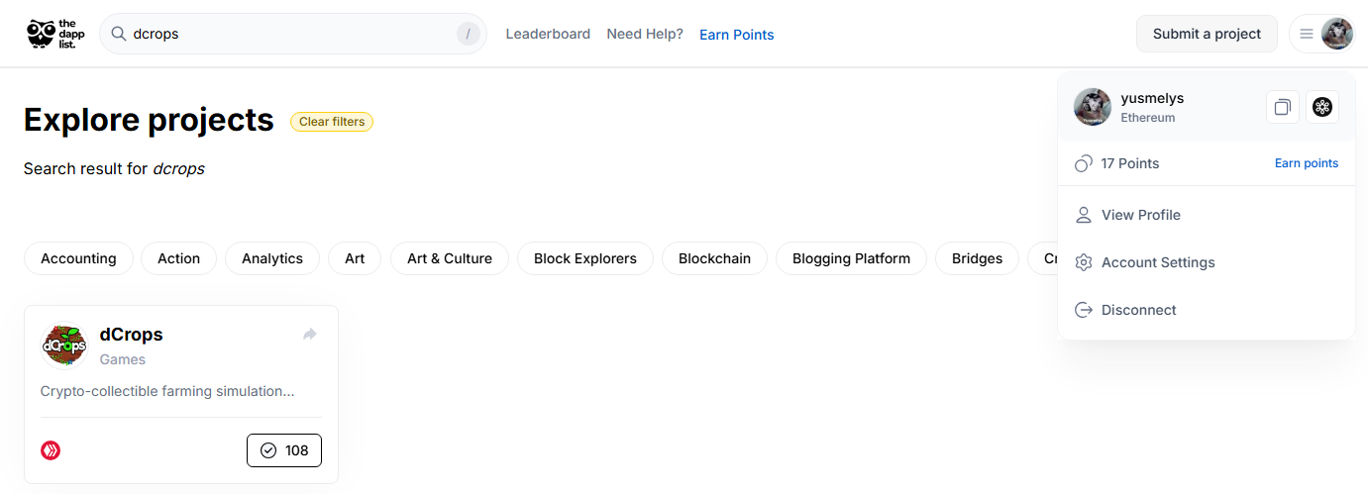Click the Disconnect logout icon
This screenshot has width=1368, height=494.
point(1084,310)
